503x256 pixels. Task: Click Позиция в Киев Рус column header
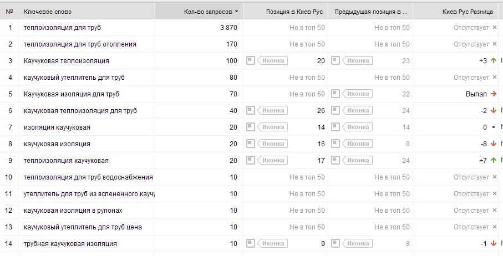tap(286, 12)
